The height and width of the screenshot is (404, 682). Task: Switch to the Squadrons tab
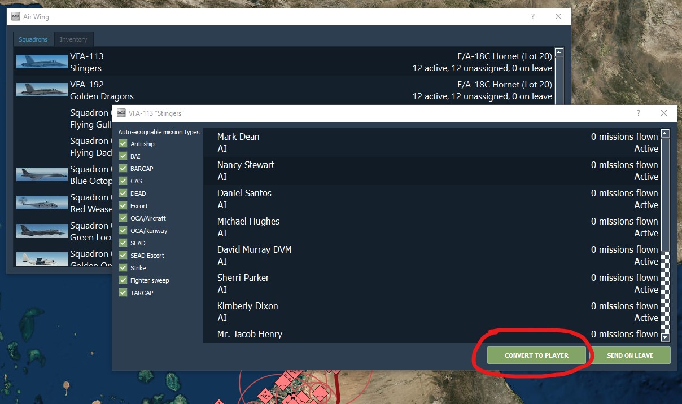[33, 39]
